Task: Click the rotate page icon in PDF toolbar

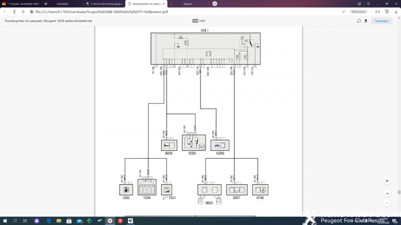Action: point(359,21)
